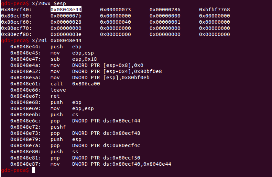Click the cursor at the last gdb-peda prompt
Viewport: 272px width, 177px height.
(x=33, y=170)
